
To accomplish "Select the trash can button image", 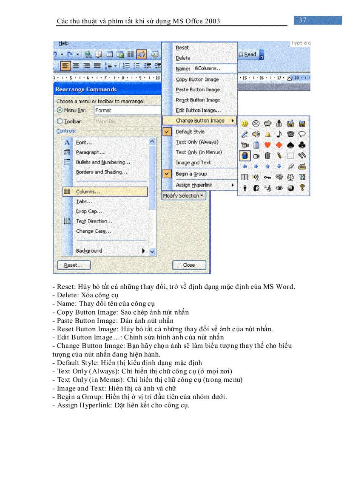I will pyautogui.click(x=268, y=155).
